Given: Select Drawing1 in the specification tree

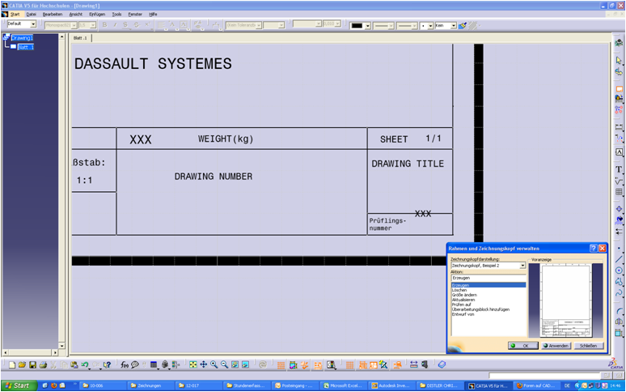Looking at the screenshot, I should coord(22,38).
